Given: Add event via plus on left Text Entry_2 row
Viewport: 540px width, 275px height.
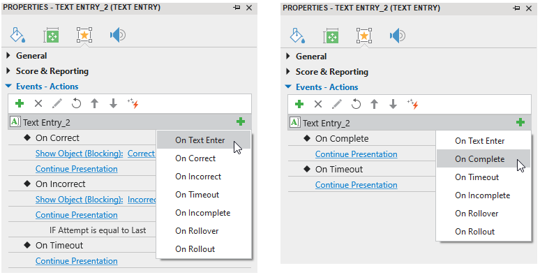Looking at the screenshot, I should tap(241, 121).
